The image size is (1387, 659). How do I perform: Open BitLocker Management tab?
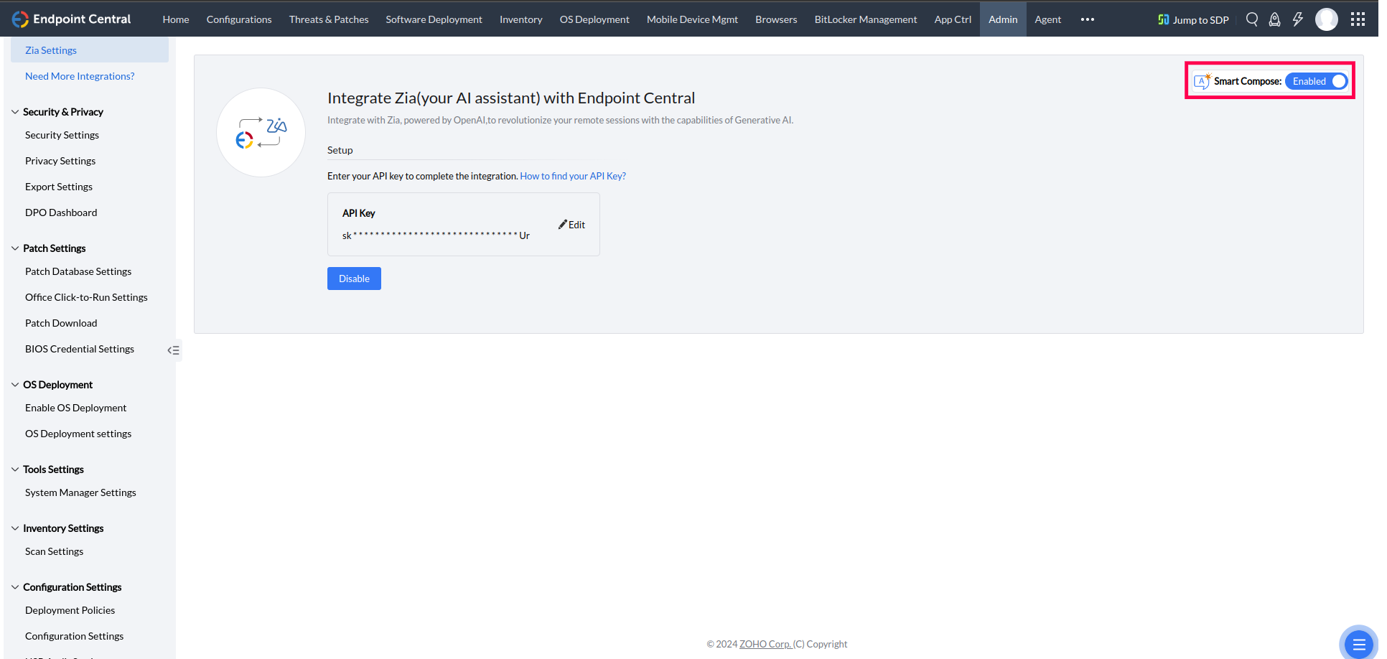click(866, 19)
